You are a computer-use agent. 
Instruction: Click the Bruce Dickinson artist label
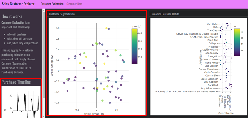(209, 79)
